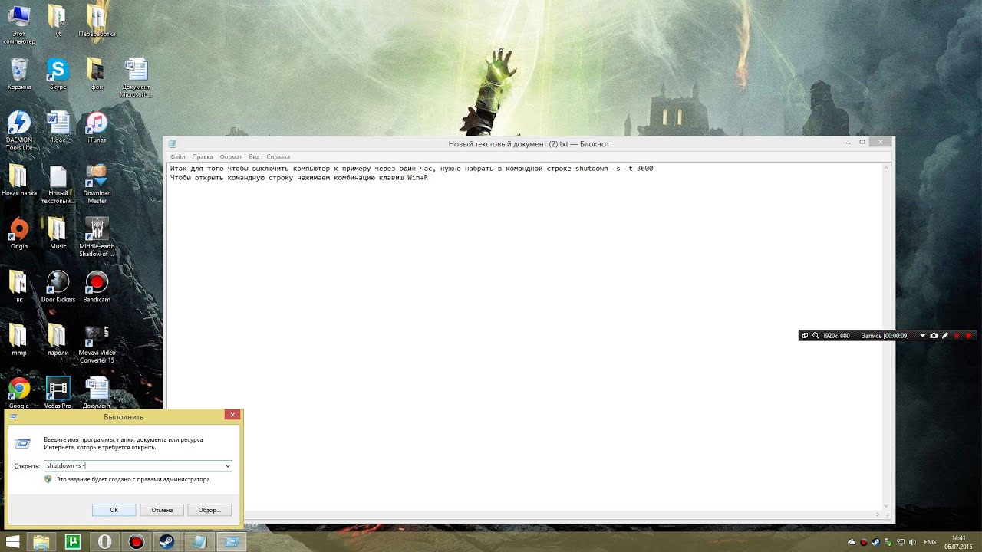The height and width of the screenshot is (552, 982).
Task: Open the mmp folder on desktop
Action: (x=19, y=340)
